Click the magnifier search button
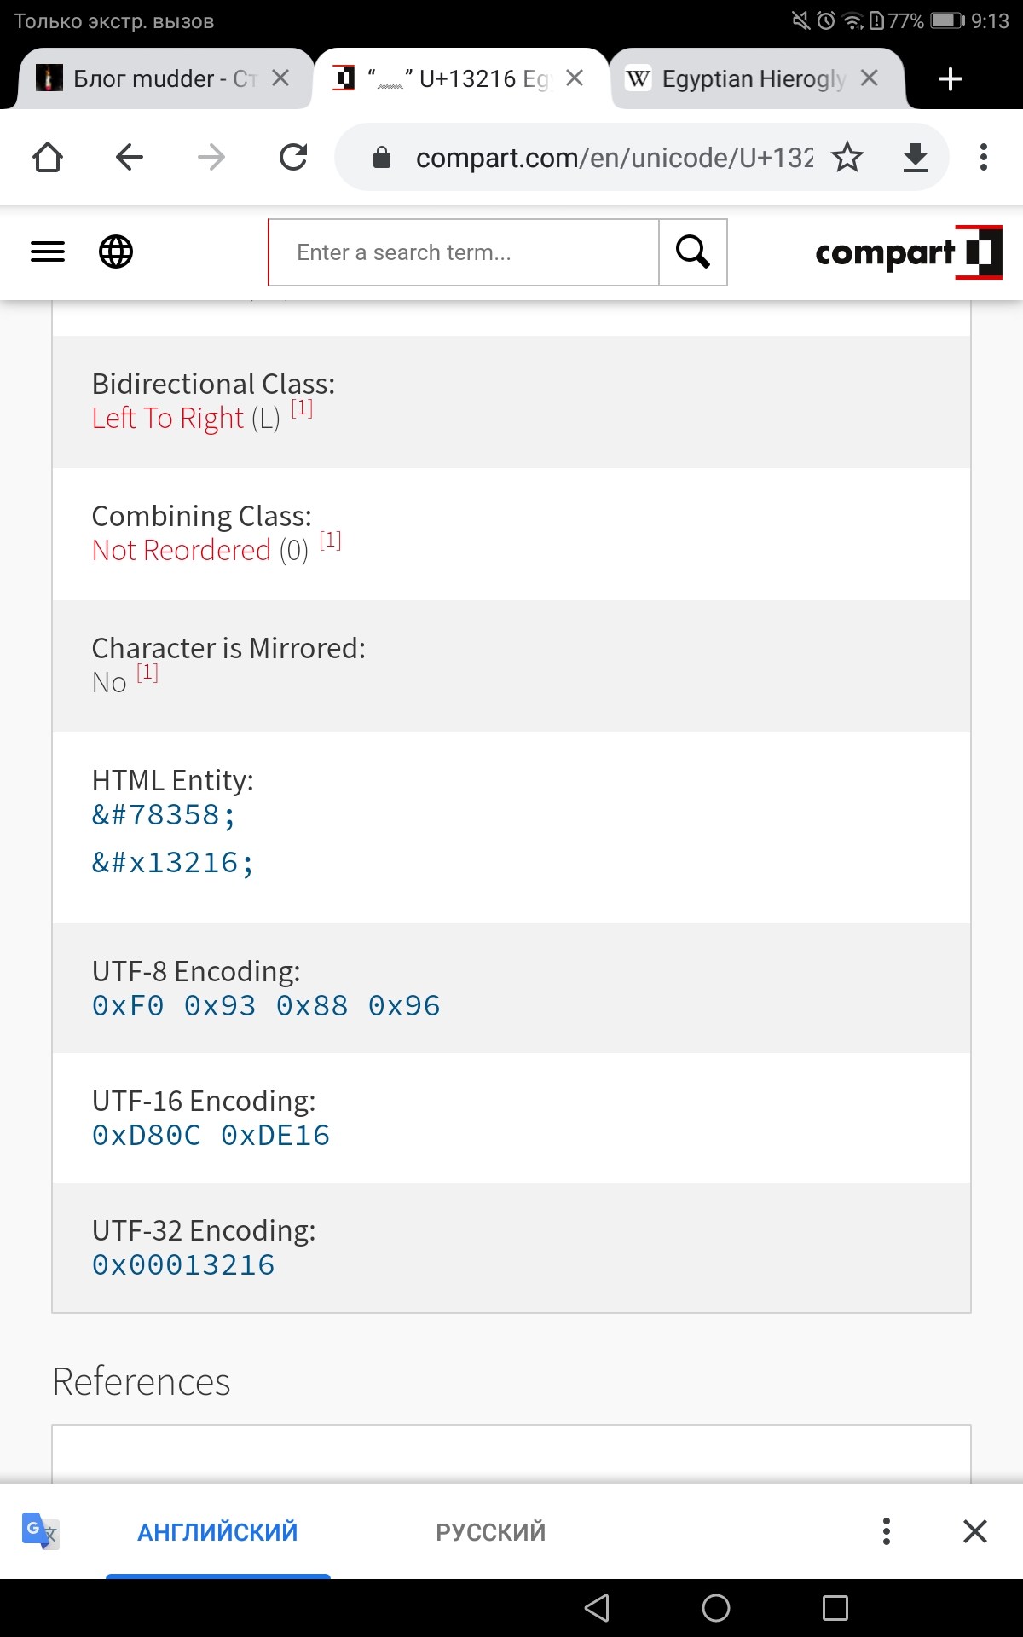The image size is (1023, 1637). coord(693,252)
